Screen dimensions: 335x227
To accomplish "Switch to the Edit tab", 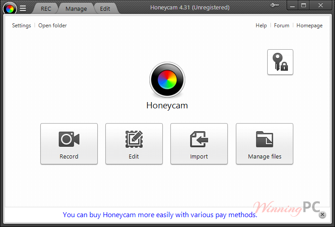I will [105, 9].
